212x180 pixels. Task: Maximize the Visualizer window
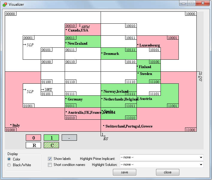pyautogui.click(x=191, y=3)
